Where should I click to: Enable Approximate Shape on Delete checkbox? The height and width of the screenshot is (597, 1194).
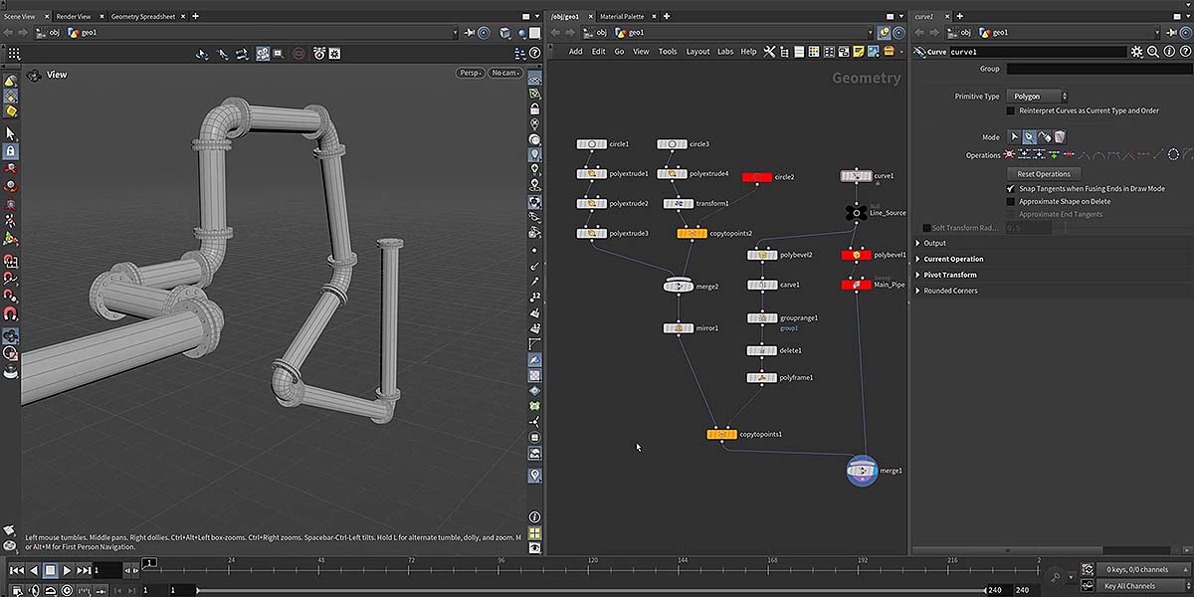(1011, 201)
